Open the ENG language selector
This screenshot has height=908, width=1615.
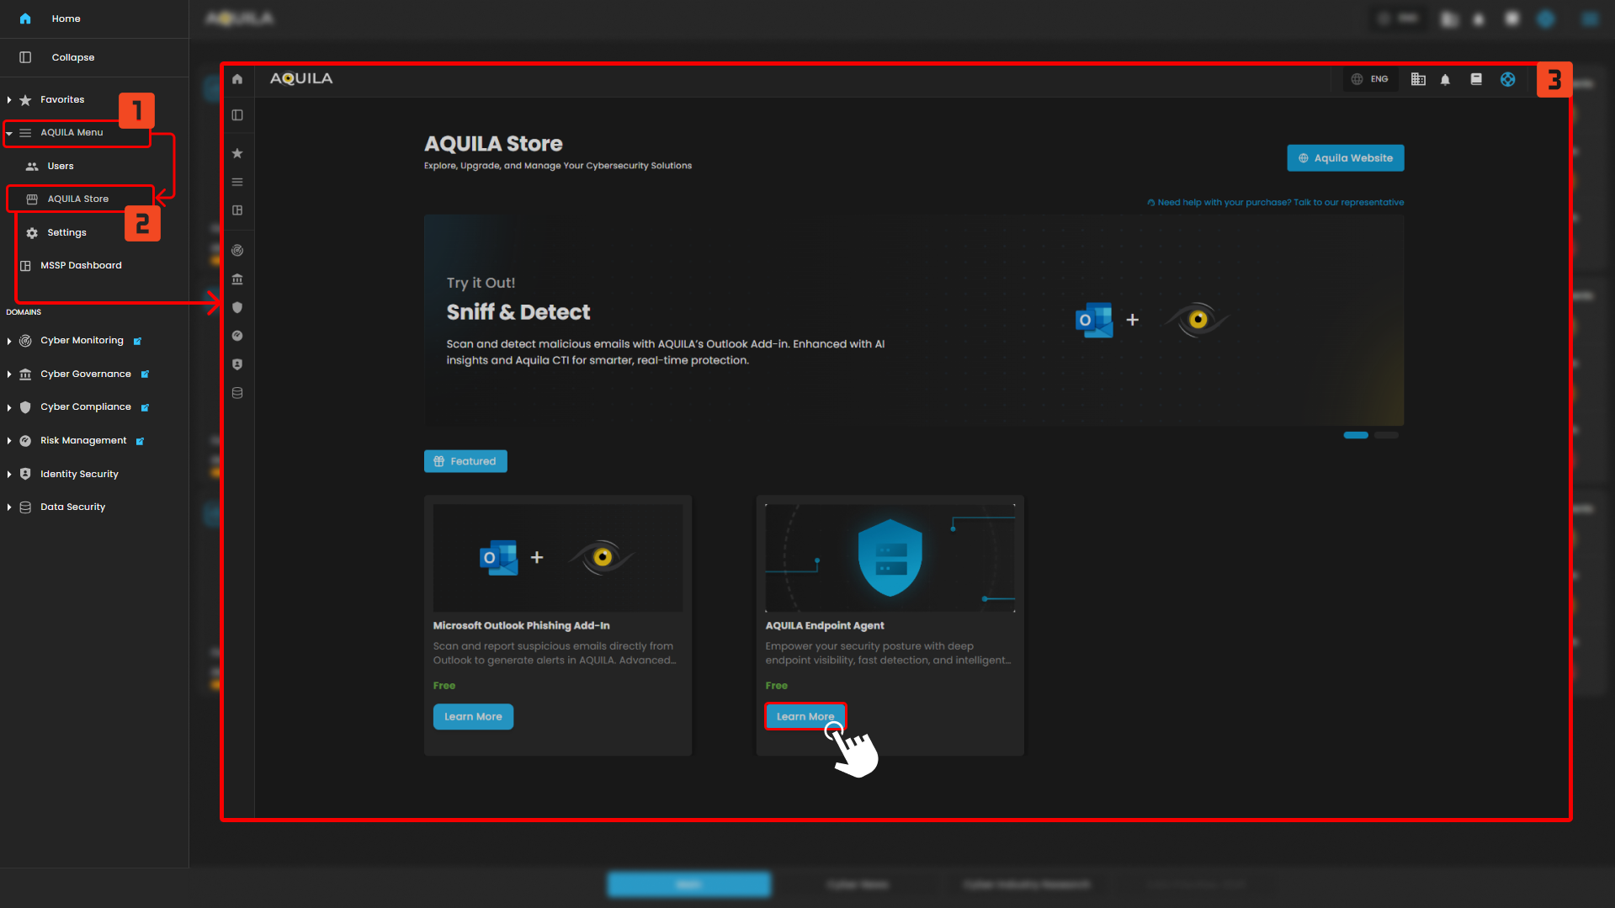[x=1370, y=79]
